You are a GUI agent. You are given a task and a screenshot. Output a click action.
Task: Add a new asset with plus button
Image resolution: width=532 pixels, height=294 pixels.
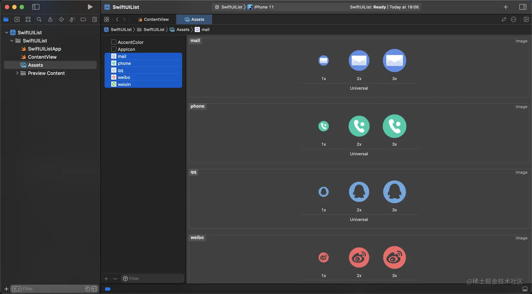click(x=106, y=279)
